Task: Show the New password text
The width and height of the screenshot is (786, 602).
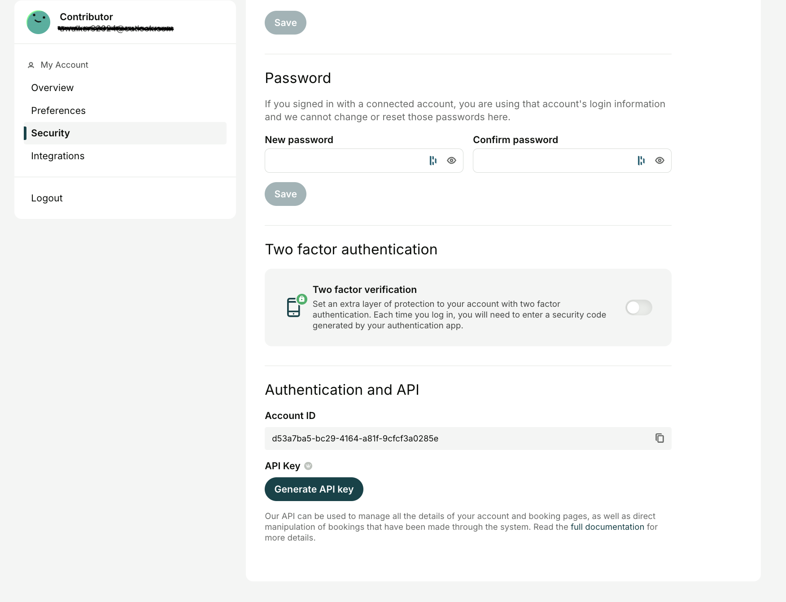Action: point(451,161)
